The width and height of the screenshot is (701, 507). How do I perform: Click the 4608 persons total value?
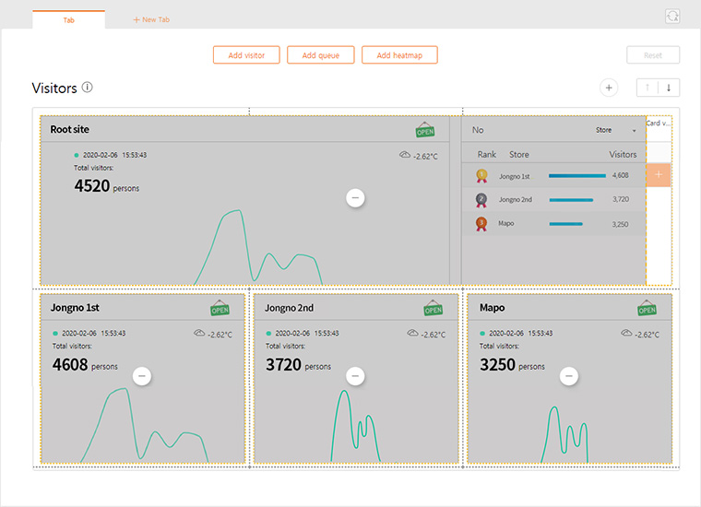85,364
